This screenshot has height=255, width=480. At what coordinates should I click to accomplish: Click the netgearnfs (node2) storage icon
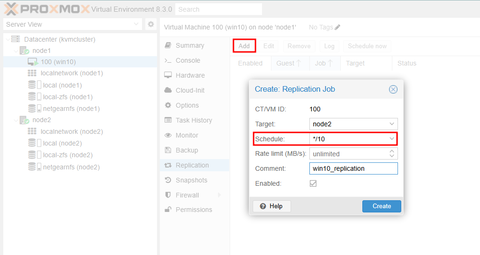(34, 167)
